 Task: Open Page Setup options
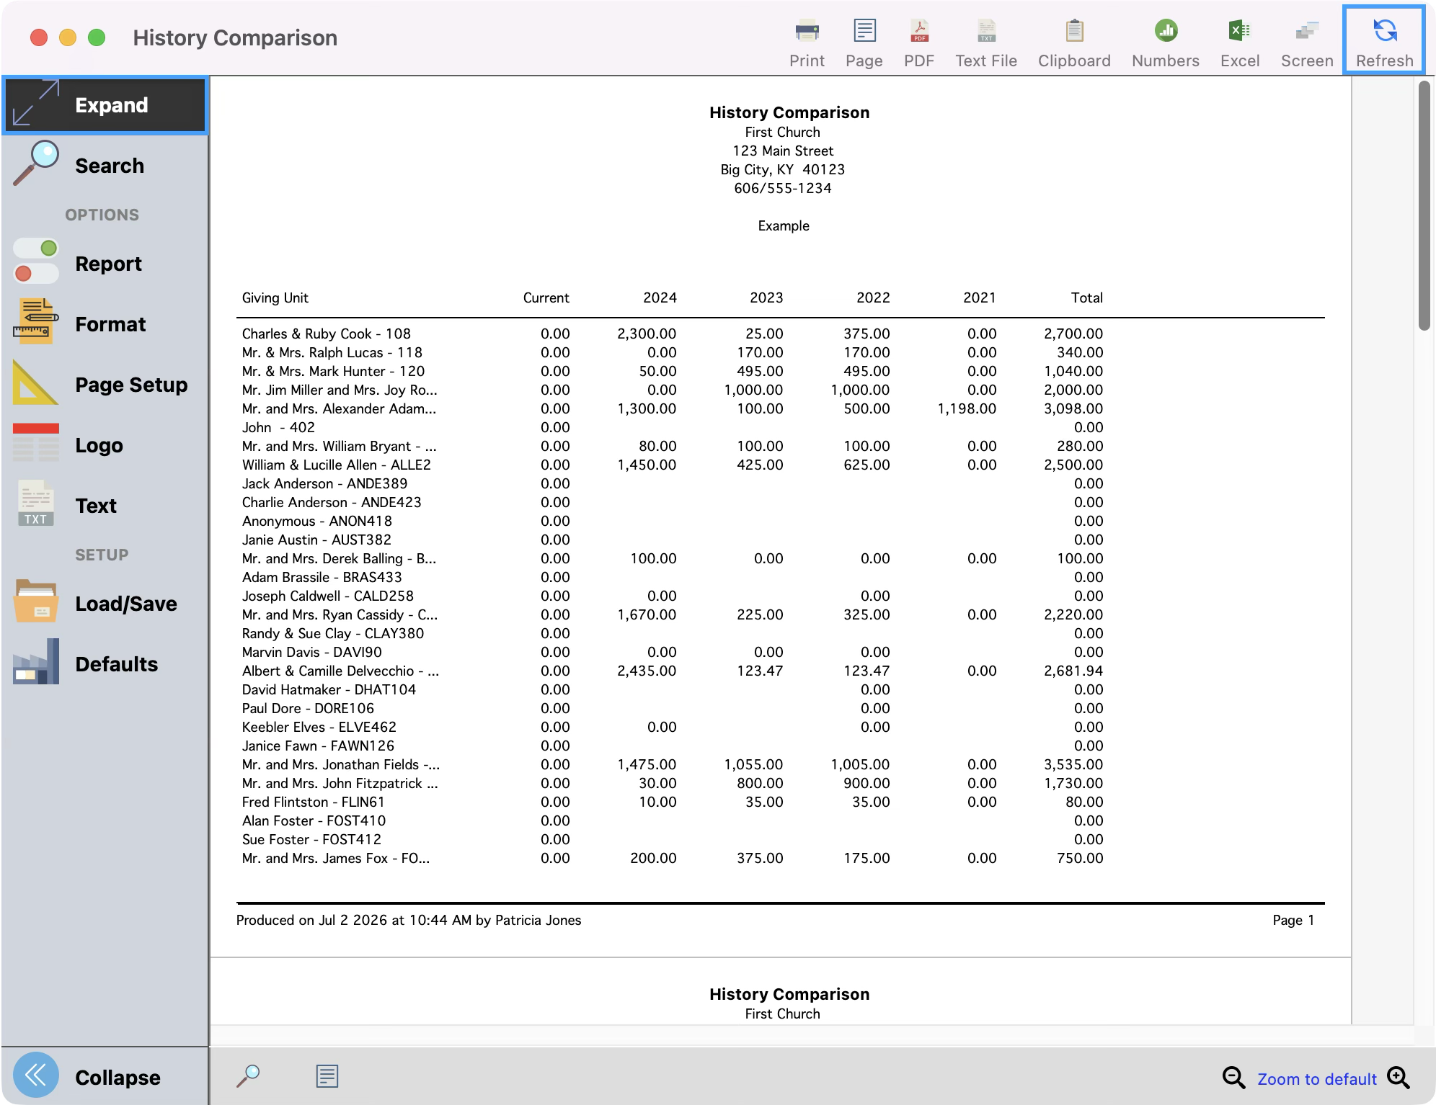106,385
